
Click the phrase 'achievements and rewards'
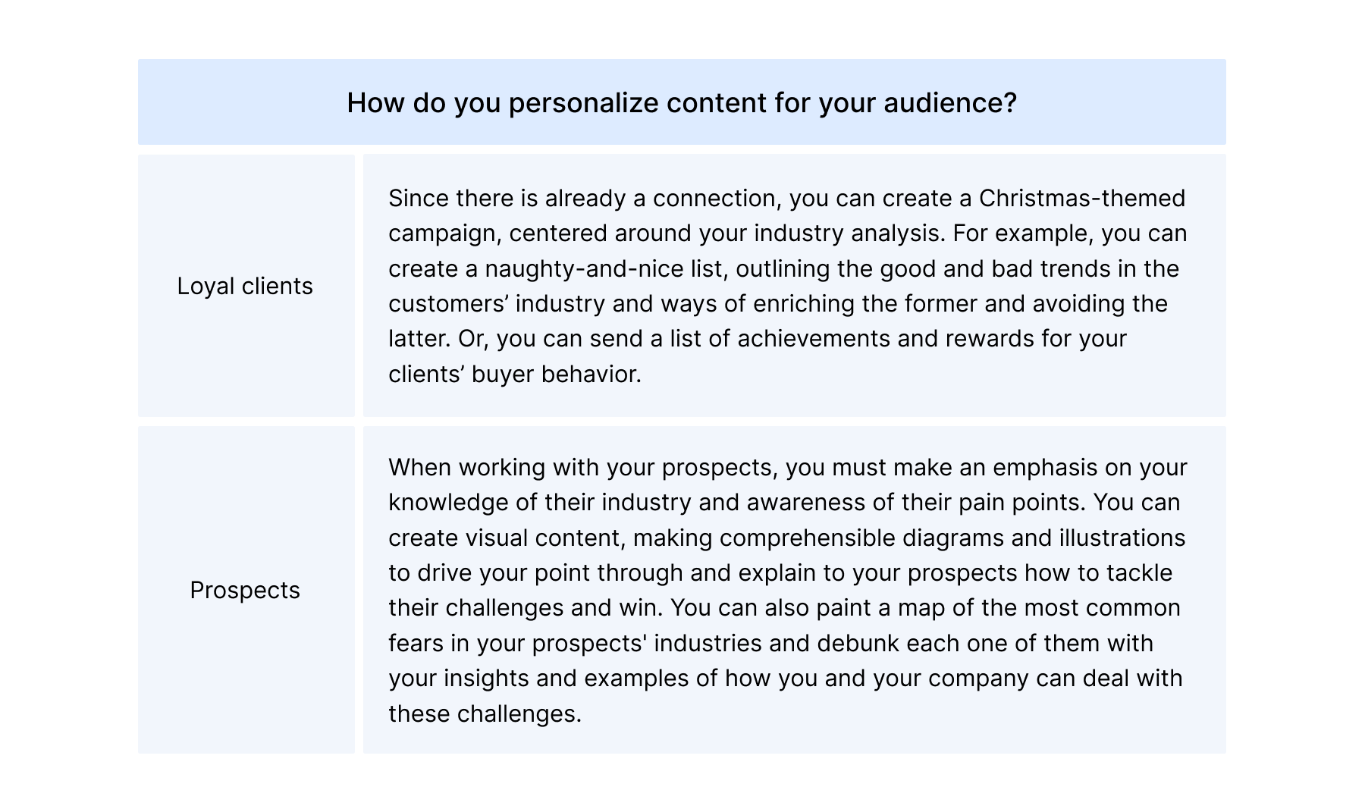(886, 338)
